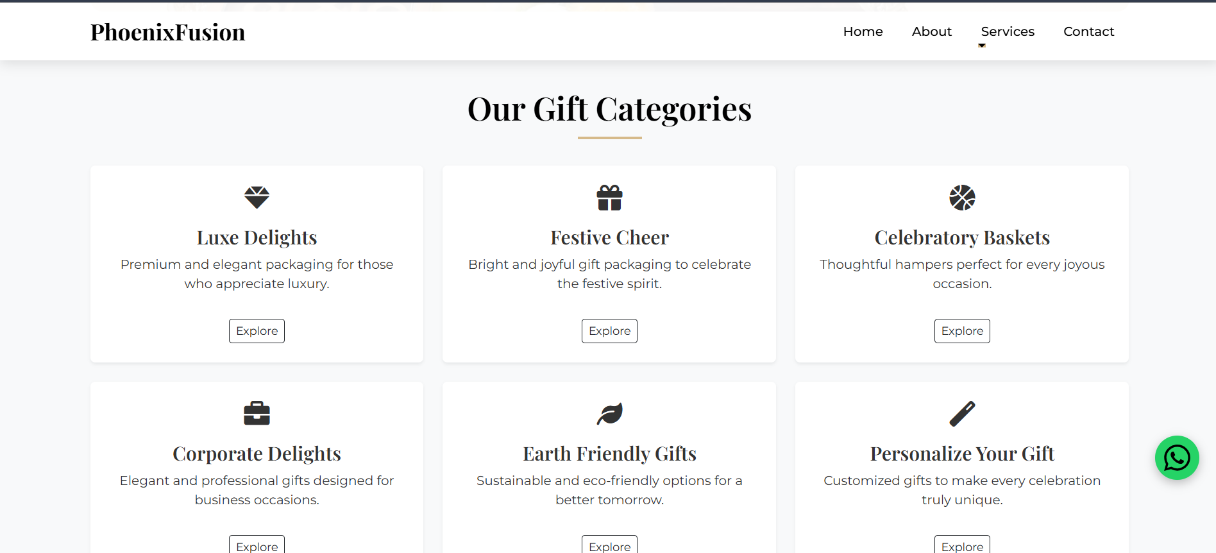Click the Celebratory Baskets ball icon
The image size is (1216, 553).
tap(962, 198)
